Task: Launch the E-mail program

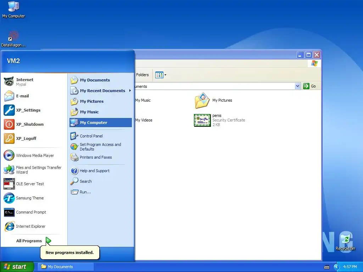Action: click(x=34, y=96)
